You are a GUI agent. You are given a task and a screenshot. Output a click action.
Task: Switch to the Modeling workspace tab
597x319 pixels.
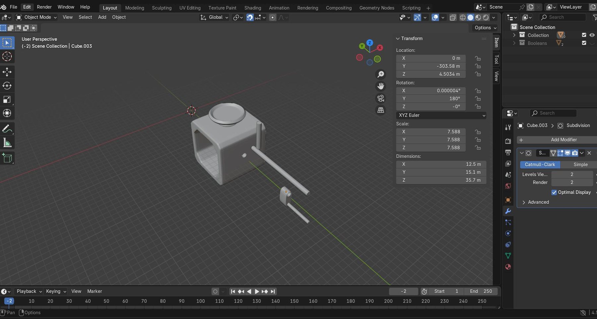(x=134, y=8)
